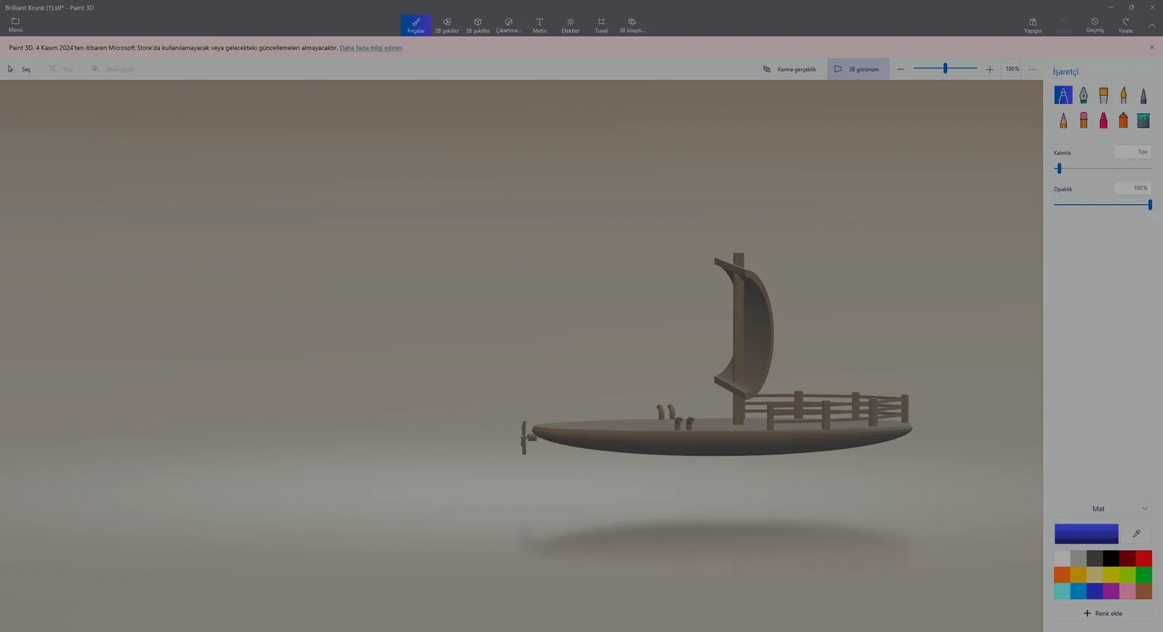Select the eraser tool
Screen dimensions: 1163x632
pyautogui.click(x=1084, y=121)
